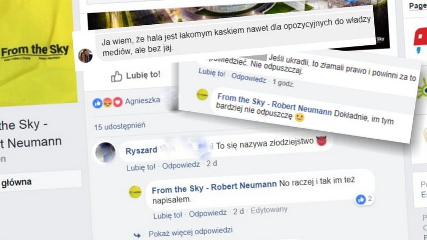
Task: Click the thumbs-up Lubię to! icon
Action: coord(117,76)
